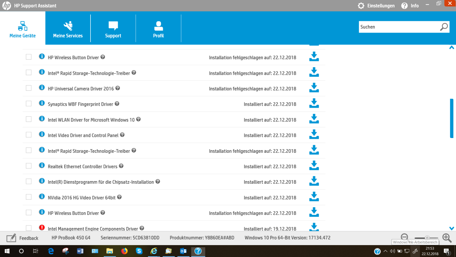
Task: Show info for Intel Video Driver row
Action: click(x=42, y=134)
